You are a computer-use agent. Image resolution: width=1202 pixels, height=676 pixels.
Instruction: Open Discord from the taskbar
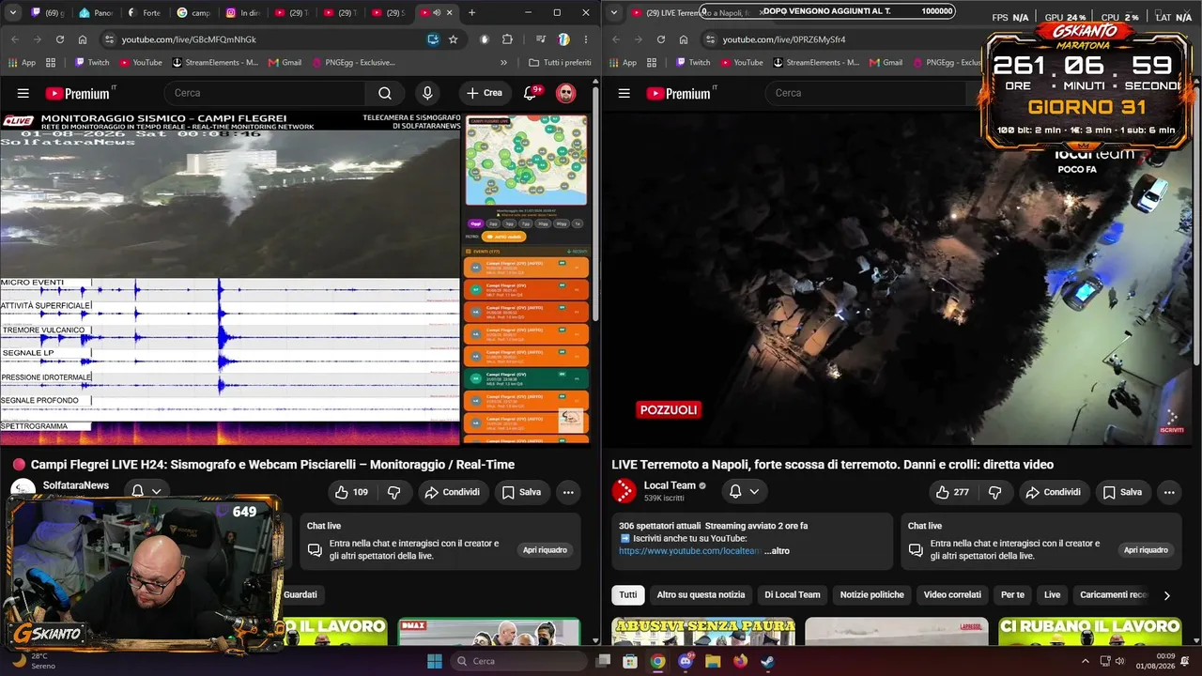click(686, 661)
